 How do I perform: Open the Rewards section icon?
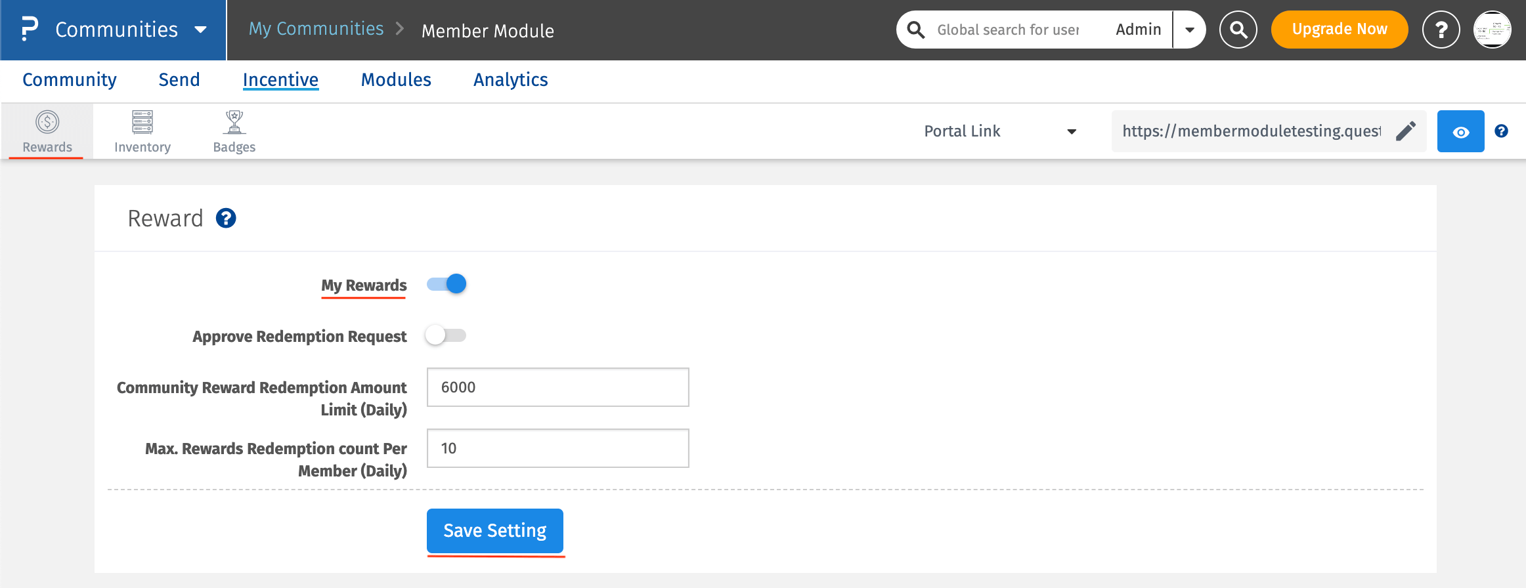47,122
